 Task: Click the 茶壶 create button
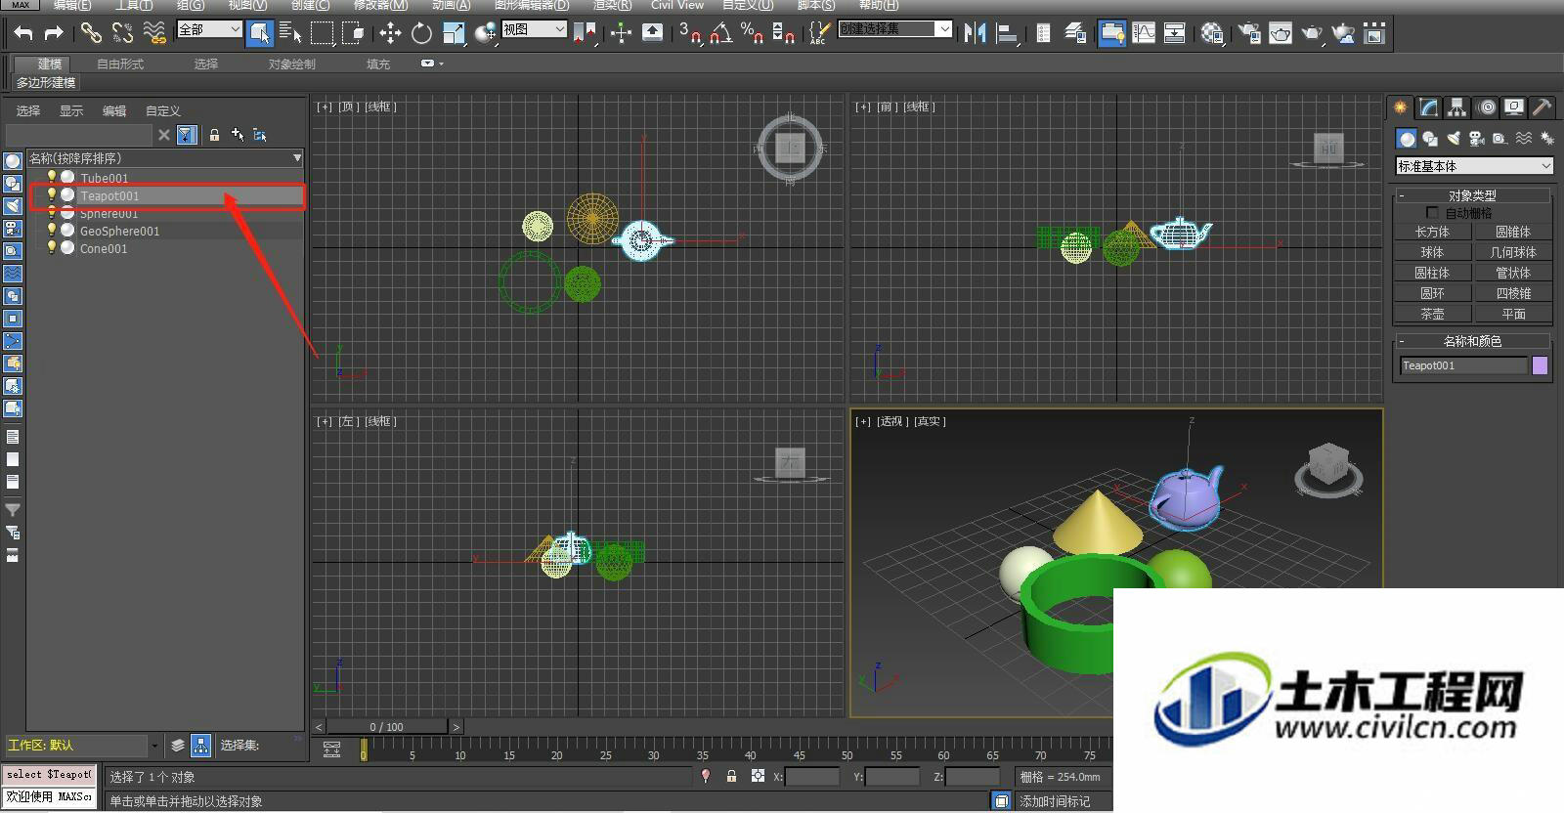pyautogui.click(x=1432, y=314)
